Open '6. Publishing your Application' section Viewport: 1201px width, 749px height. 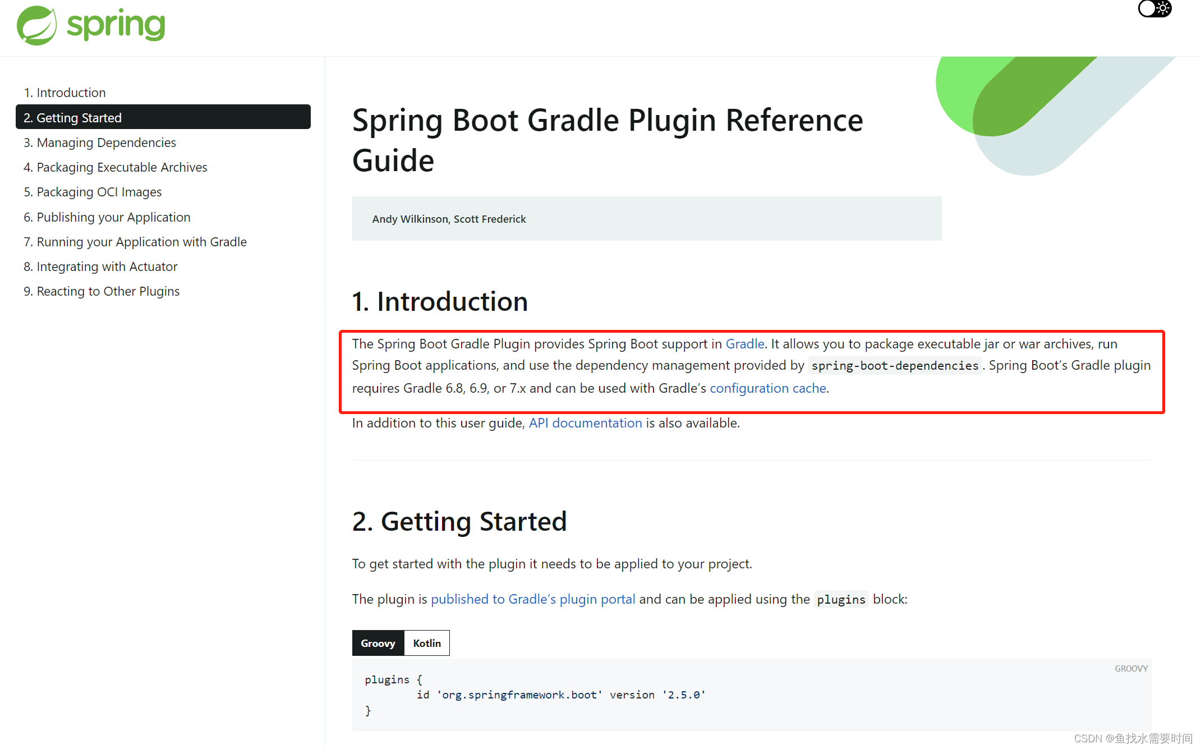point(107,217)
